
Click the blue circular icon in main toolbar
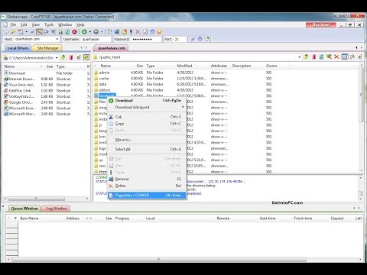tap(152, 32)
